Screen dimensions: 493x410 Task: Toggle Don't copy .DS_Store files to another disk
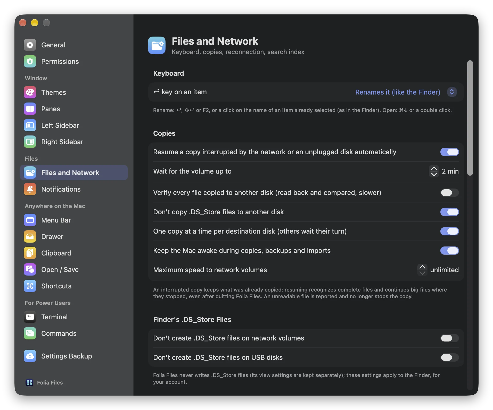point(449,212)
